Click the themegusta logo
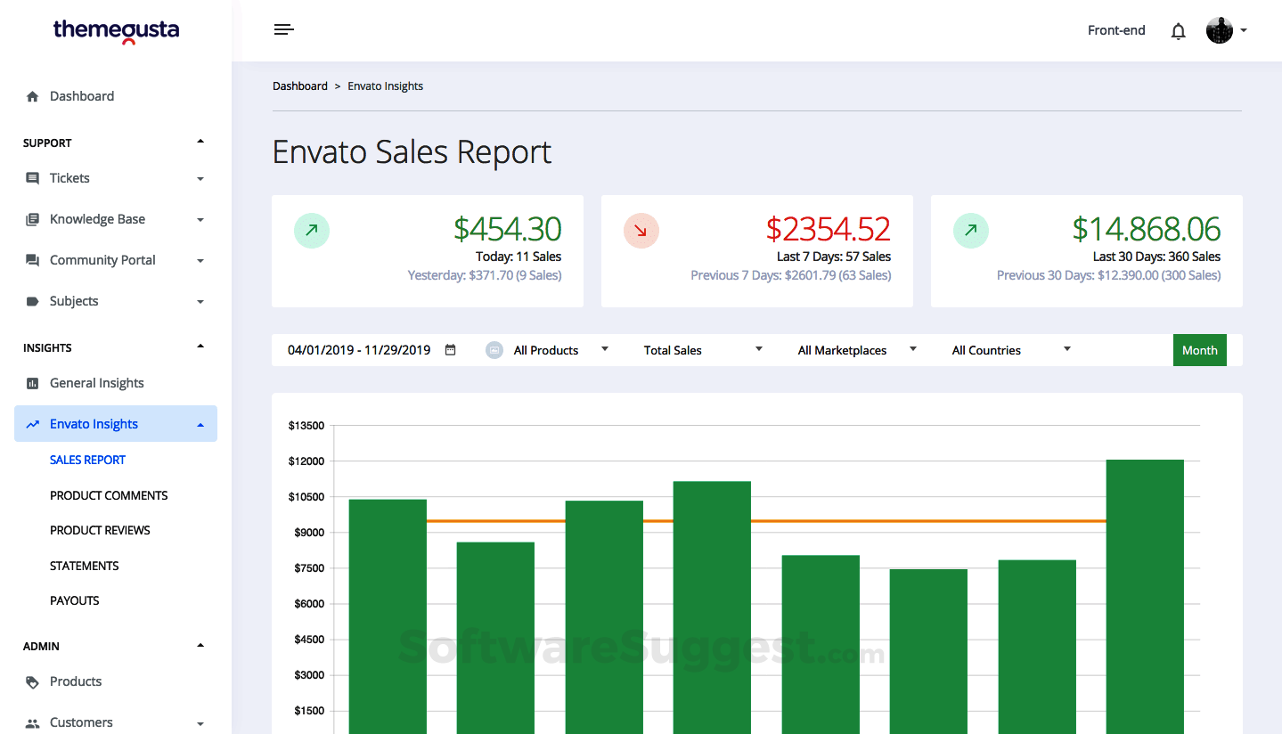1282x734 pixels. click(116, 31)
